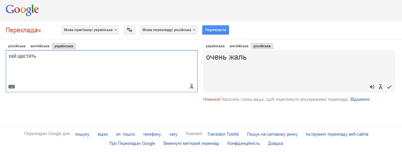Select англійська as target language tab
402x154 pixels.
[x=239, y=46]
